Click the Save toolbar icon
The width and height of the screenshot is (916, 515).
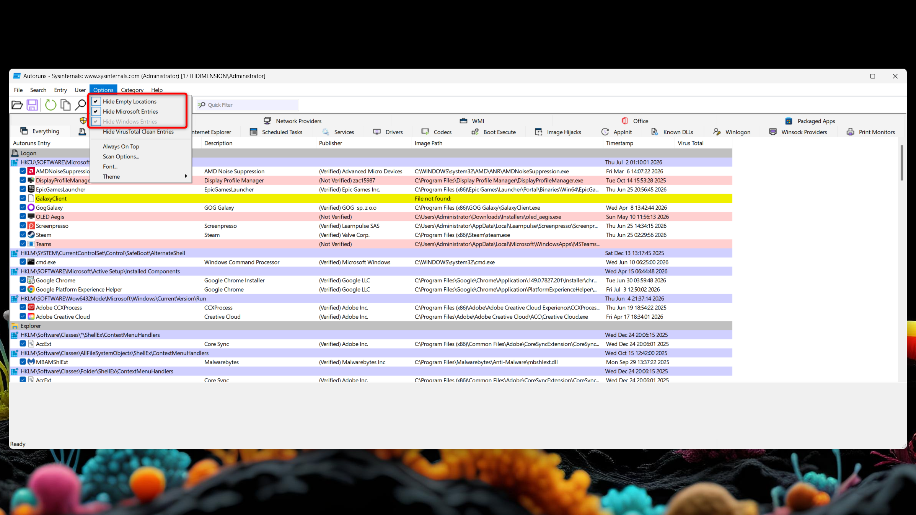[32, 105]
